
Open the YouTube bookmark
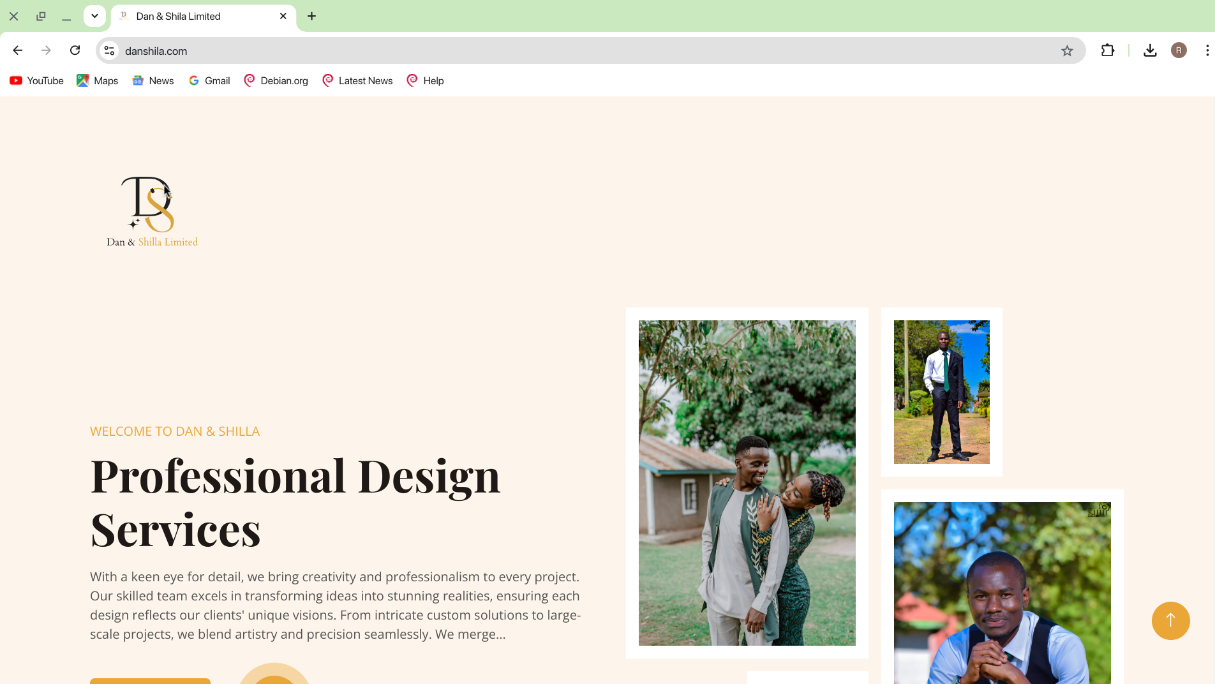pos(37,80)
